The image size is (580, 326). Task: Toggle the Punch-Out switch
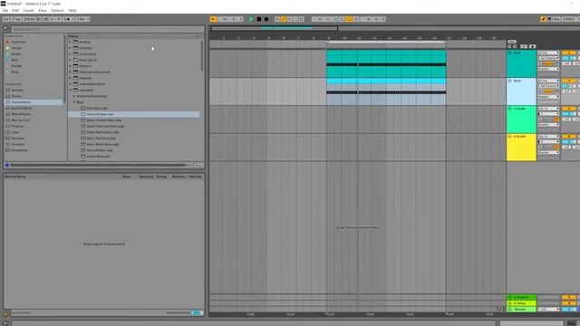pyautogui.click(x=356, y=19)
